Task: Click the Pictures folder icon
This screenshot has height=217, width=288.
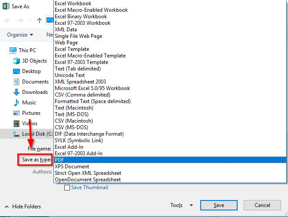Action: 17,113
